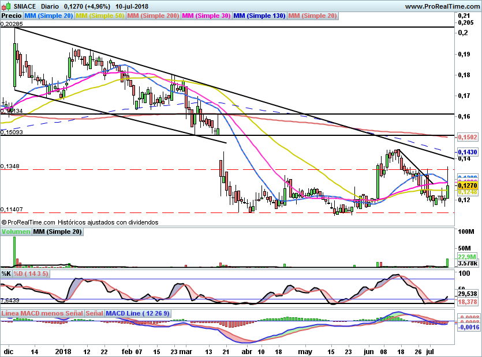Click the 0,1502 red price tag
This screenshot has height=357, width=482.
tap(466, 138)
